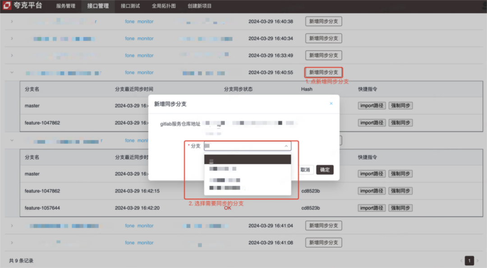Viewport: 487px width, 268px height.
Task: Click the 共 9 条记录 record count
Action: point(21,260)
